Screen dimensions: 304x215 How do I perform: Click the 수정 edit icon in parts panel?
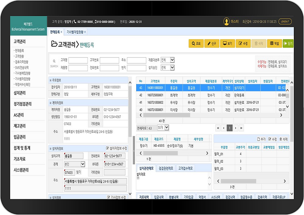pos(270,139)
